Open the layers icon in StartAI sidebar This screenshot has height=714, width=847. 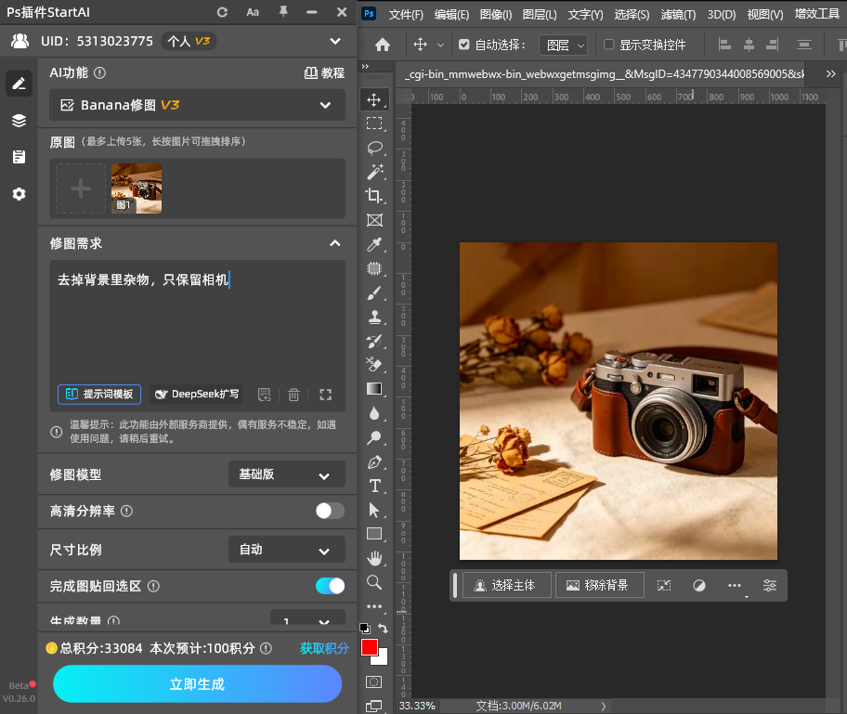click(19, 121)
